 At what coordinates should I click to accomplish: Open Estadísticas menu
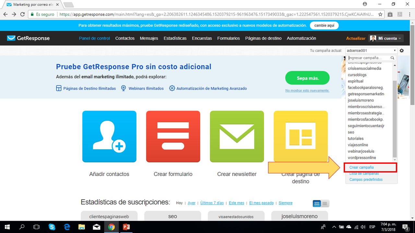[175, 38]
